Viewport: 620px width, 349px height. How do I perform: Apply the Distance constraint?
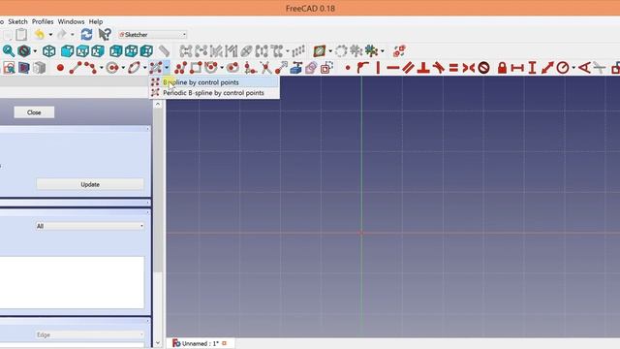tap(547, 68)
